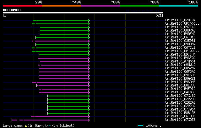Open hit UniRef100_Q2HT04

180,20
